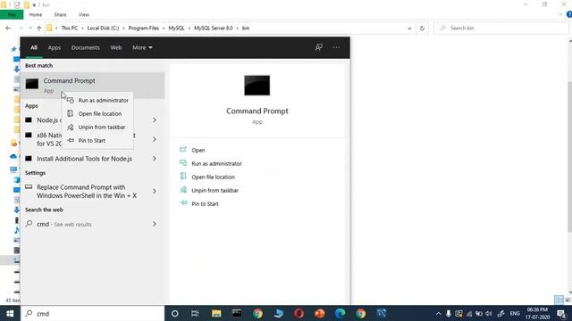Open the search options ellipsis menu
This screenshot has height=321, width=572.
(x=336, y=47)
